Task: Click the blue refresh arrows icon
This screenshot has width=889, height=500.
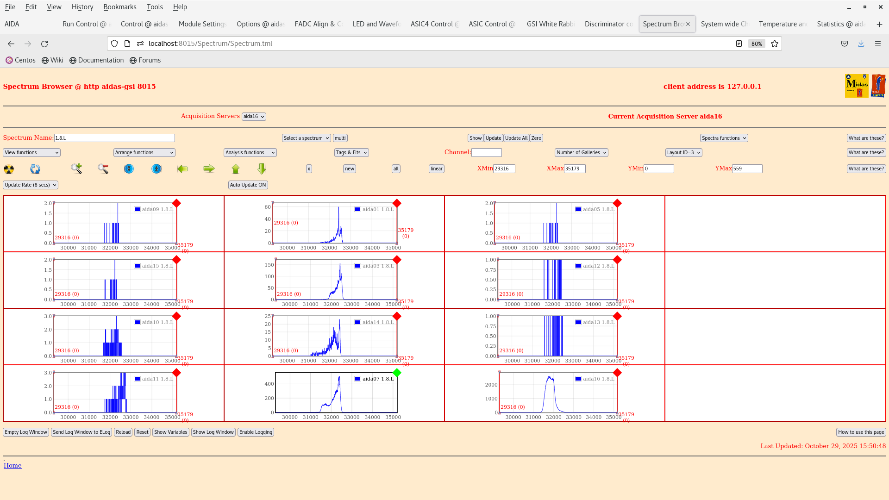Action: (x=35, y=169)
